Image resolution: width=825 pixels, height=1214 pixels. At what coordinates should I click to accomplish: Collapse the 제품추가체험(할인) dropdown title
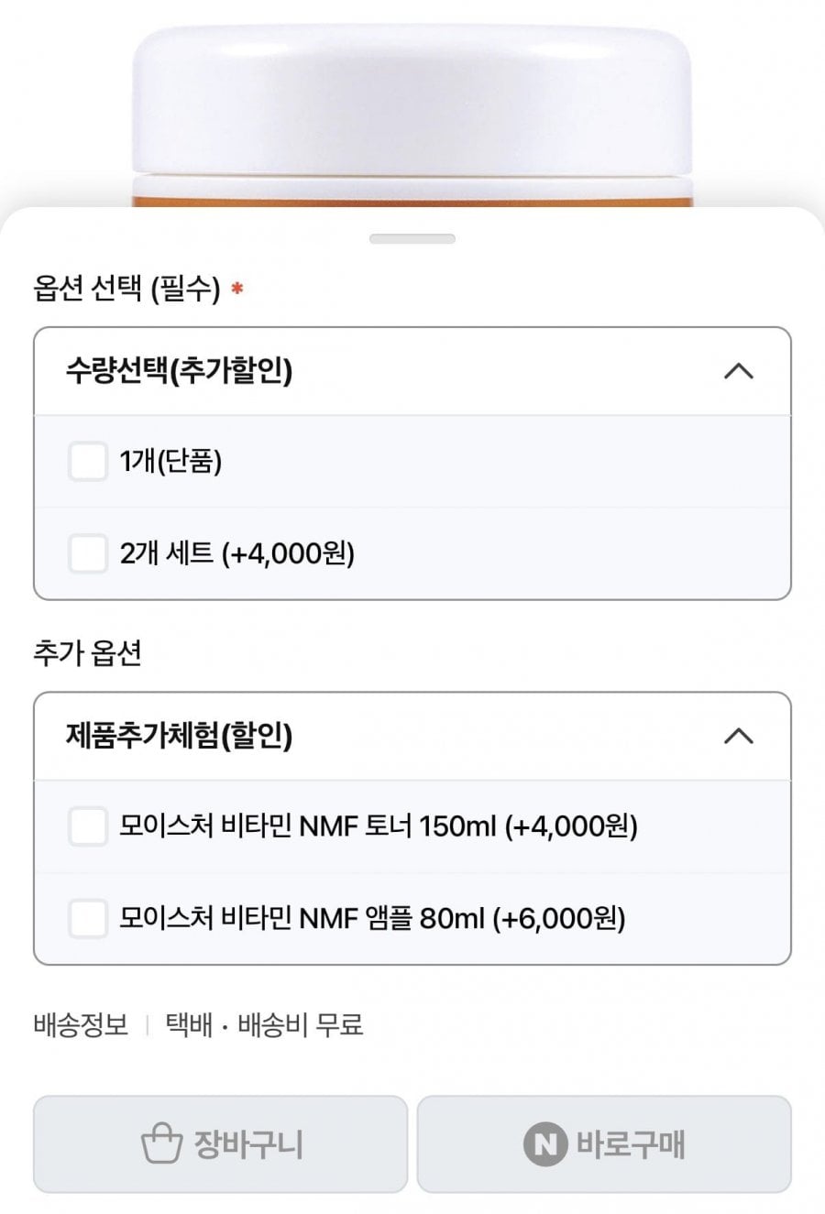point(179,736)
